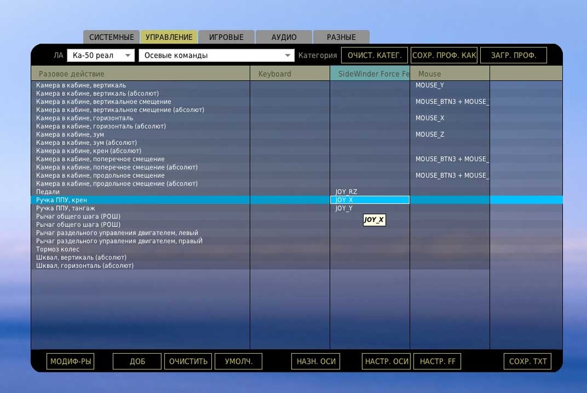This screenshot has height=393, width=587.
Task: Open the ИГРОВЫЕ tab
Action: 227,37
